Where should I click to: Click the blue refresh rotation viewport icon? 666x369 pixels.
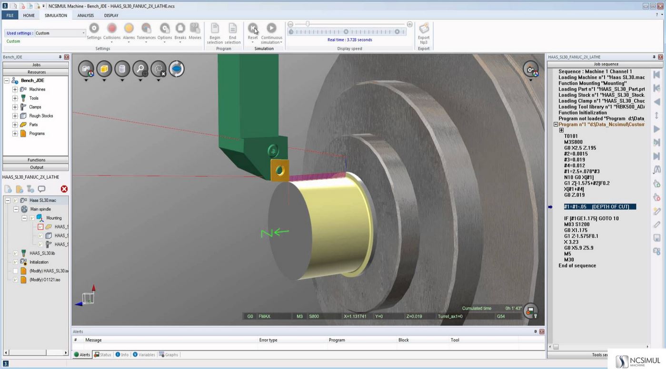[177, 69]
